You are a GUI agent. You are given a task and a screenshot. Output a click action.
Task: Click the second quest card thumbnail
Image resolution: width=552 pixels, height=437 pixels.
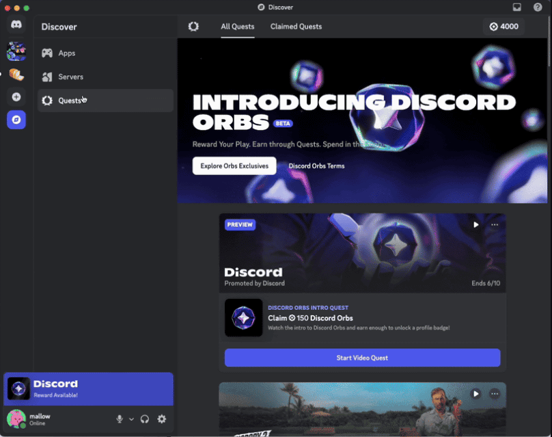363,410
